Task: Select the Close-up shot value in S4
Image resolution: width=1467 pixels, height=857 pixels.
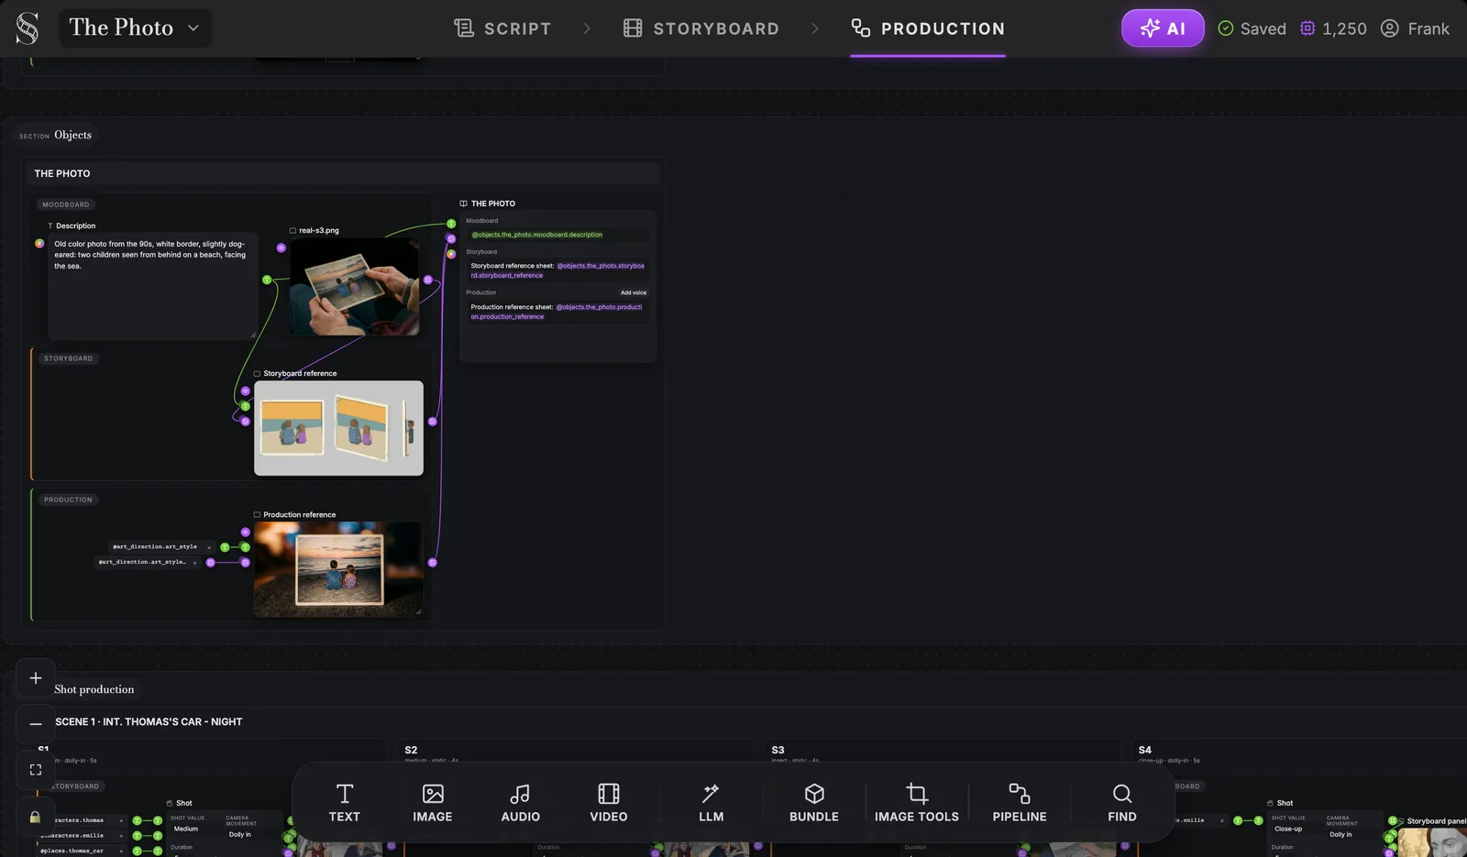Action: click(1288, 829)
